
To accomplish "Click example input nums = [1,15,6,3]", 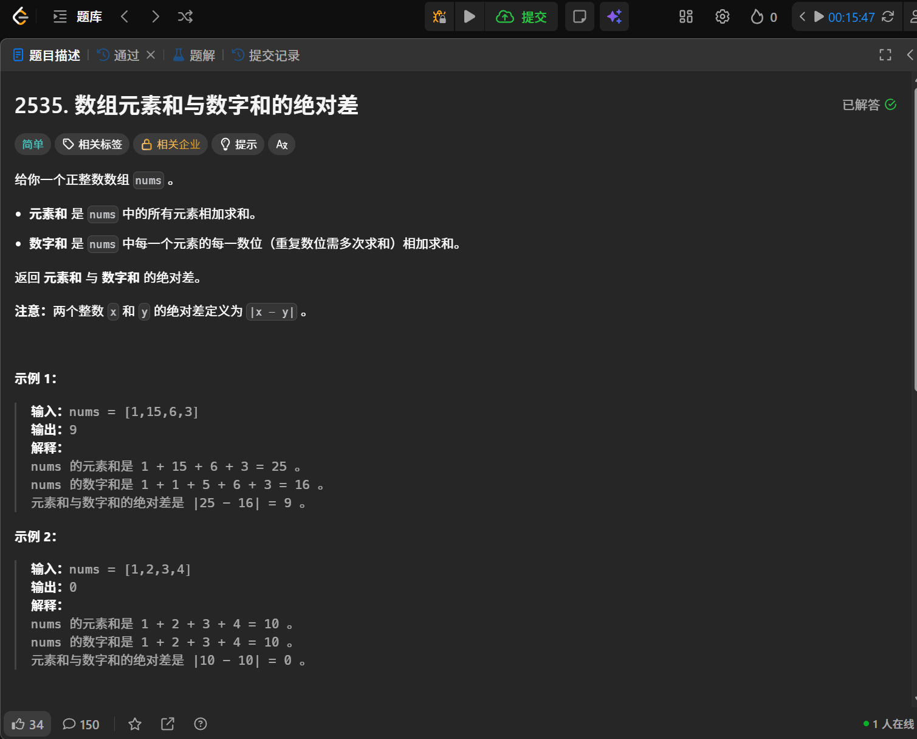I will pos(134,412).
